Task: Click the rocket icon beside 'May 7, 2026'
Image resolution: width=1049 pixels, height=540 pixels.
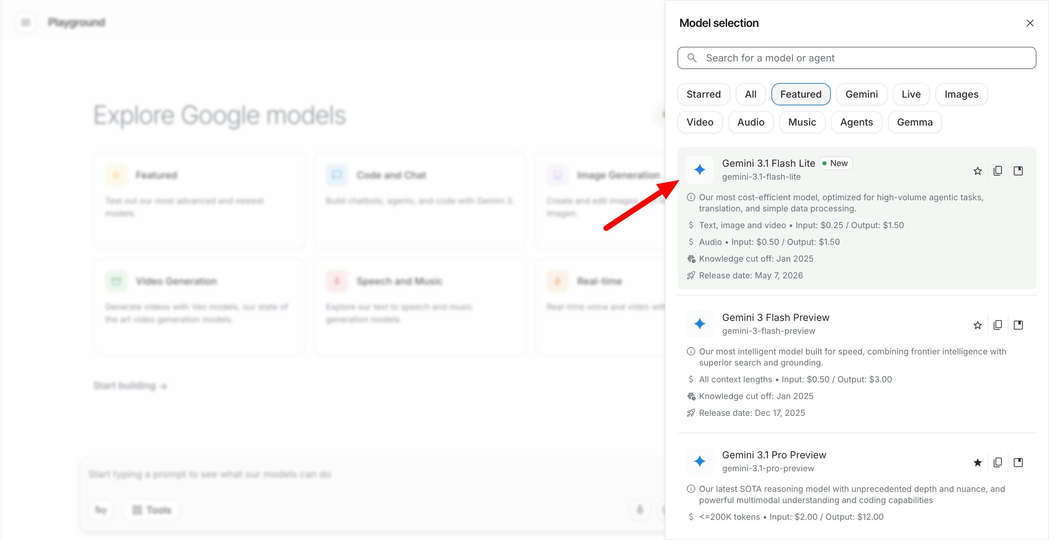Action: coord(691,276)
